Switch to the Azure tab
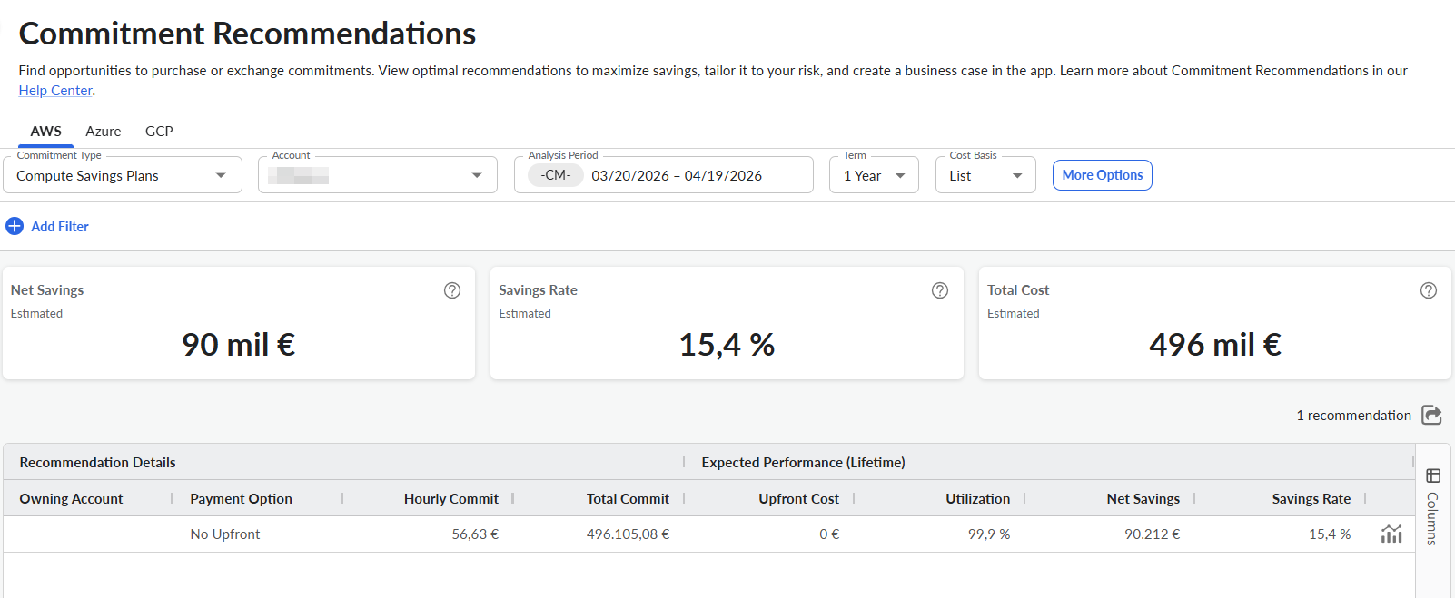This screenshot has height=598, width=1455. pos(104,131)
